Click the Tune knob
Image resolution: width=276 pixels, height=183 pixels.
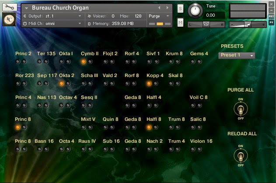pyautogui.click(x=195, y=10)
